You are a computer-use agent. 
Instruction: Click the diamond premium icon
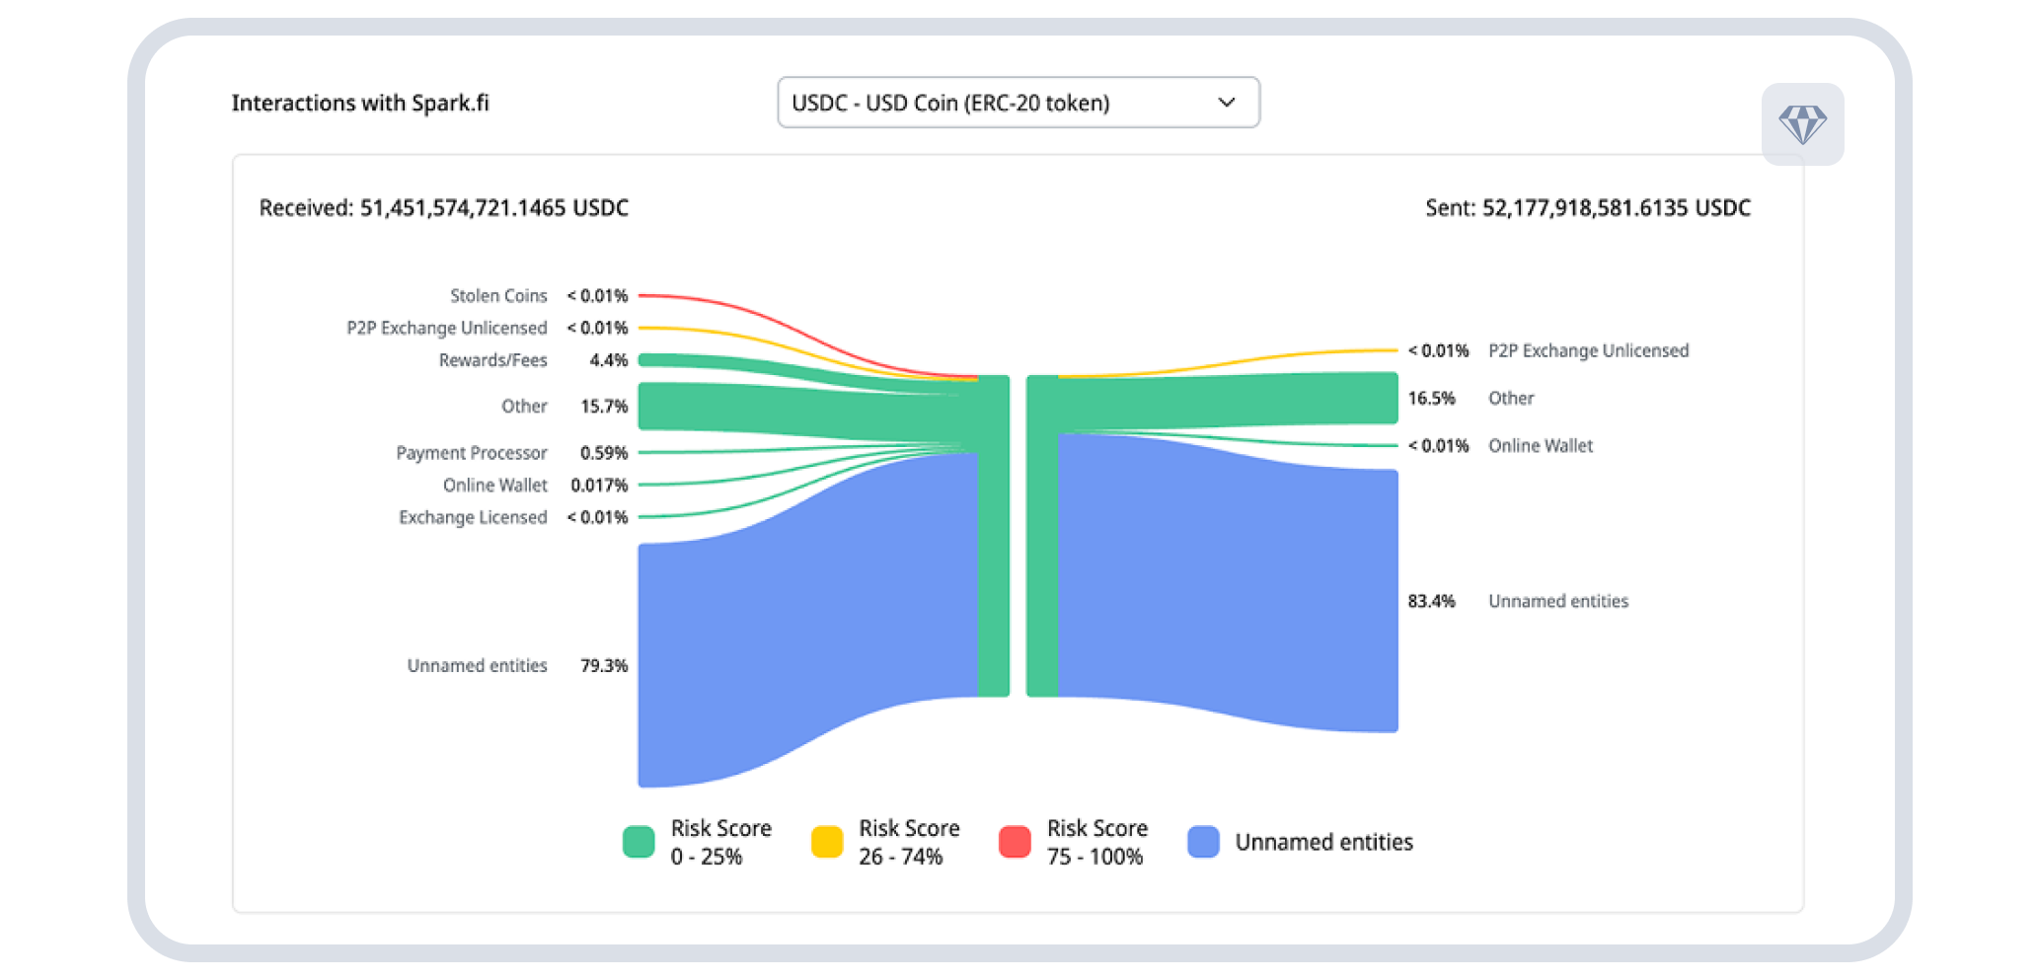point(1802,125)
